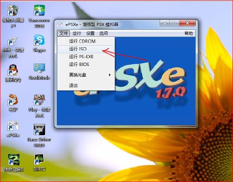
Task: Expand the 更换光盘 submenu
Action: pos(86,75)
